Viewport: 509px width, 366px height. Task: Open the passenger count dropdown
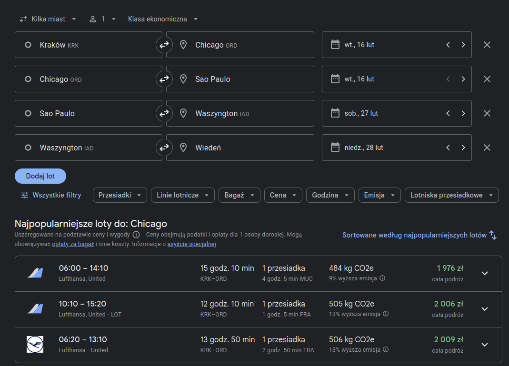coord(102,19)
